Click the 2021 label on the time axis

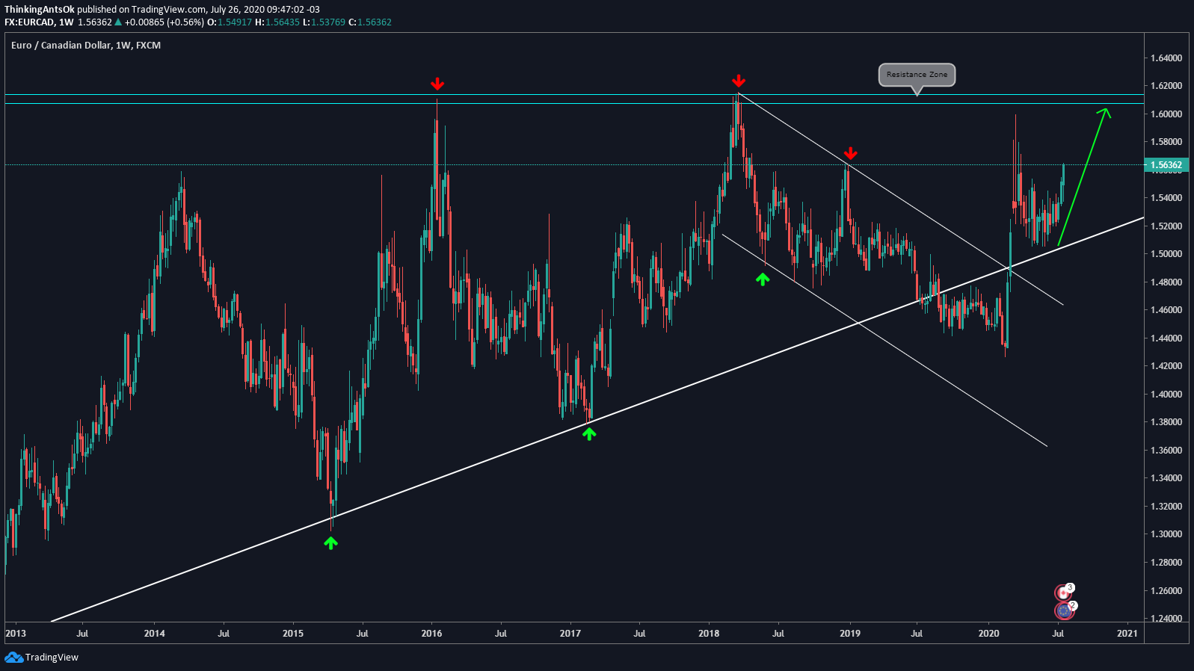1127,634
